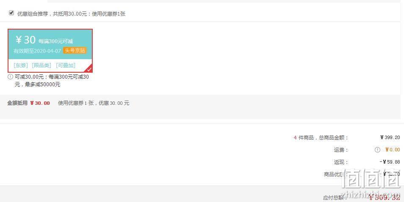Click the red 4 件商品 item count

(x=295, y=138)
